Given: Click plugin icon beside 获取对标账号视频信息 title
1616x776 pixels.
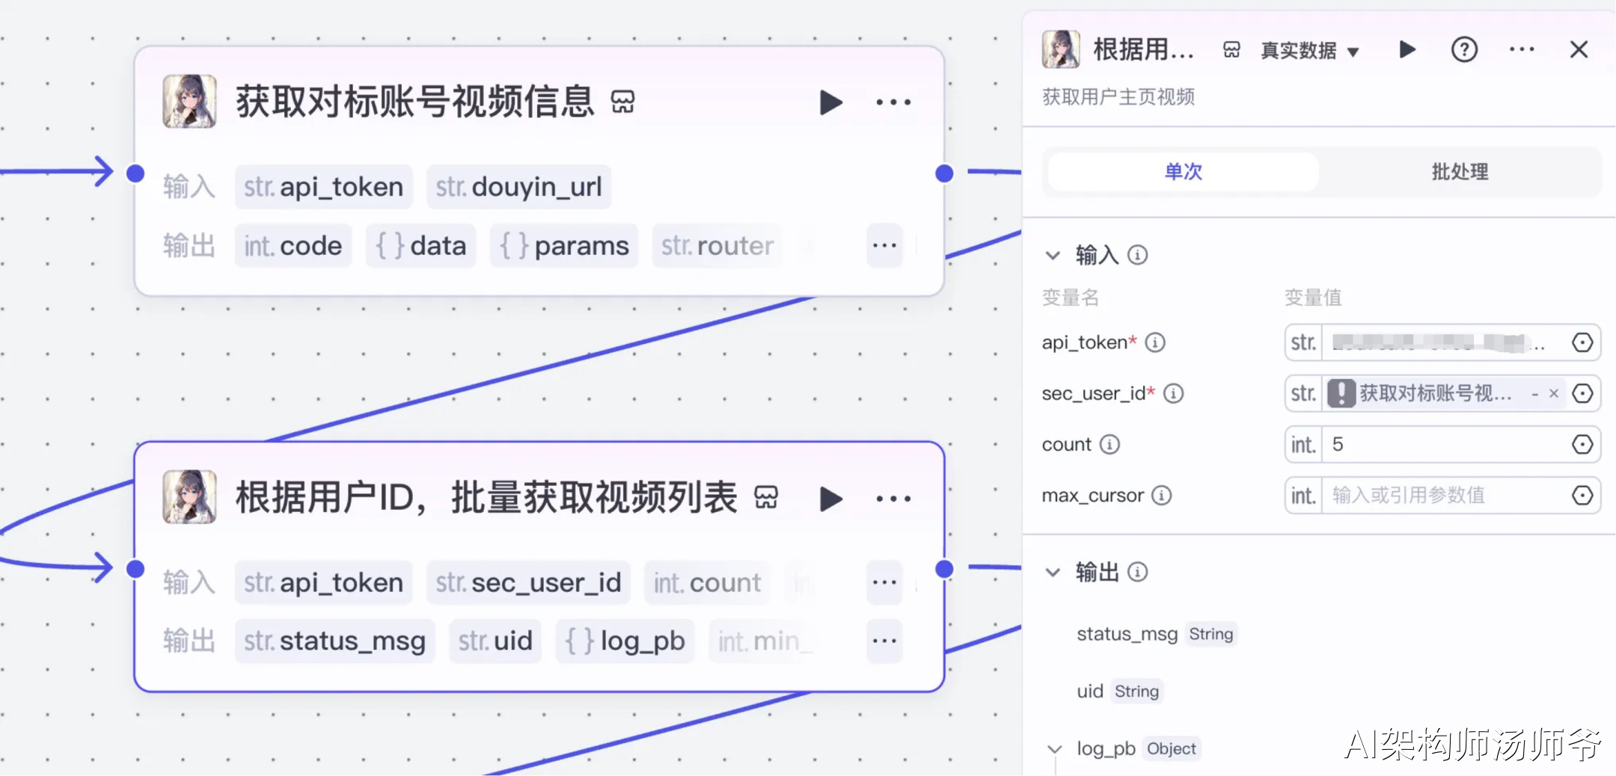Looking at the screenshot, I should tap(622, 102).
